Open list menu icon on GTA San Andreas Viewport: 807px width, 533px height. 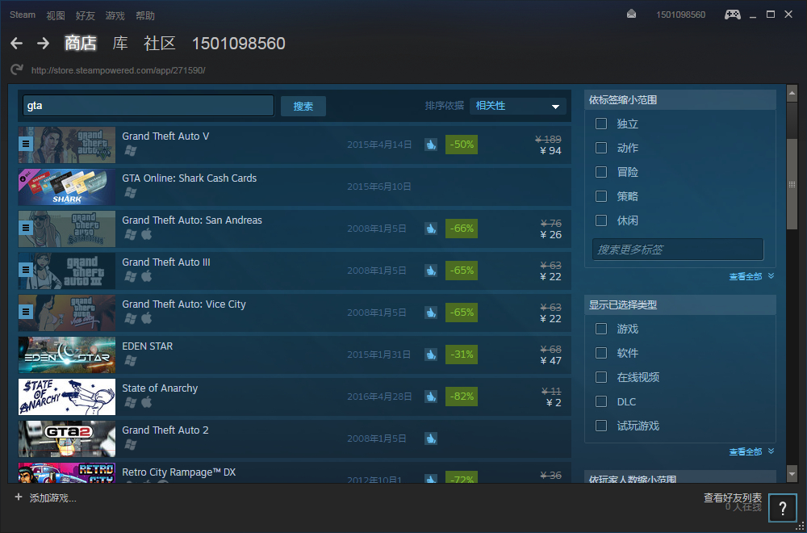[x=26, y=228]
